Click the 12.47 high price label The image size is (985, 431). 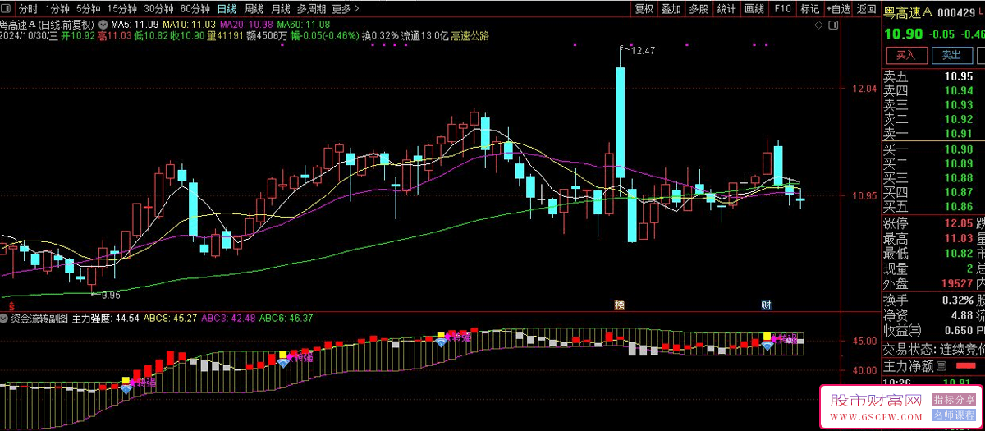644,51
